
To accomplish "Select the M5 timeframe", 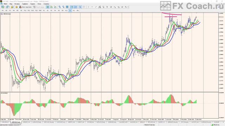I will tap(17, 10).
